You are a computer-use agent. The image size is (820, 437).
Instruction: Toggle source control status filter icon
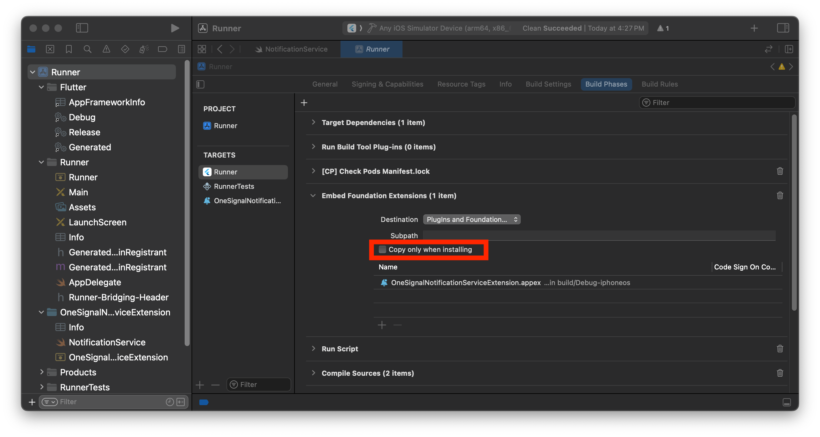(x=181, y=402)
